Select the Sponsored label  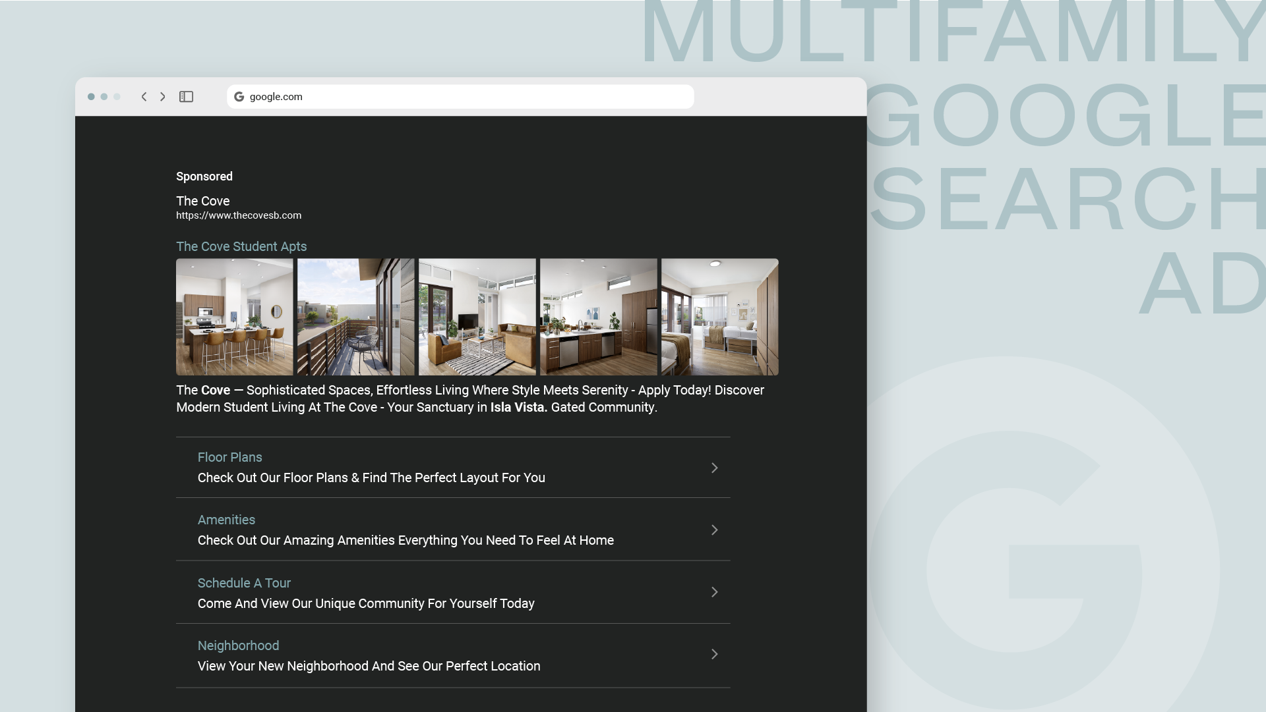(x=204, y=176)
